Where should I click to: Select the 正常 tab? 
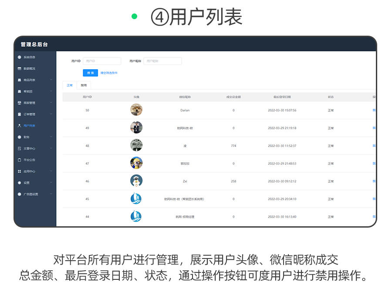point(70,85)
